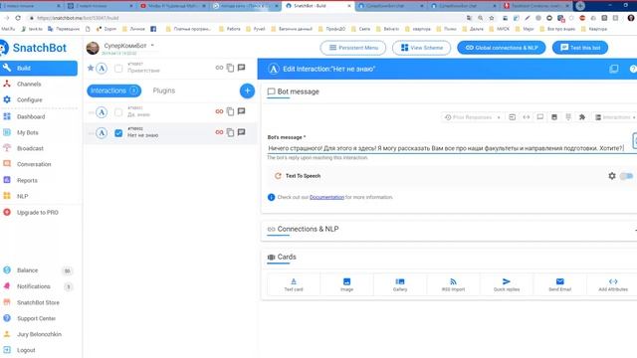
Task: Open My Bots in the sidebar
Action: coord(27,132)
